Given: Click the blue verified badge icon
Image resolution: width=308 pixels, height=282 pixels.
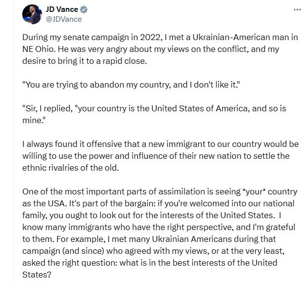Looking at the screenshot, I should click(84, 9).
